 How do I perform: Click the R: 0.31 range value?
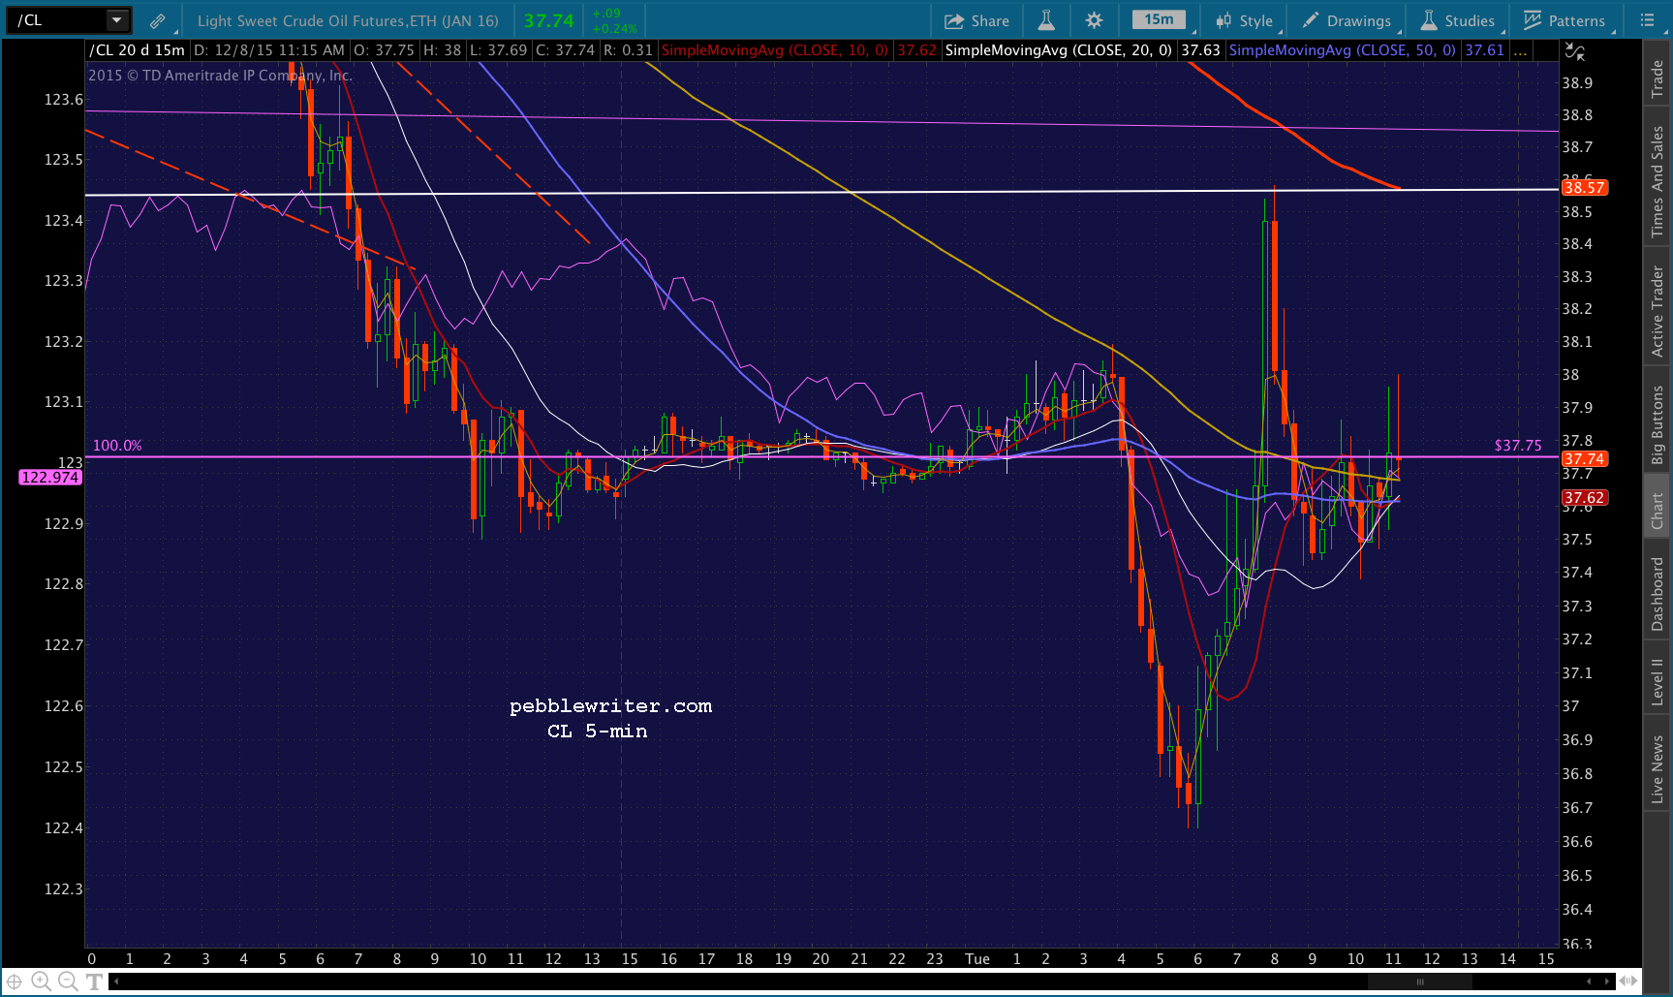click(x=628, y=50)
